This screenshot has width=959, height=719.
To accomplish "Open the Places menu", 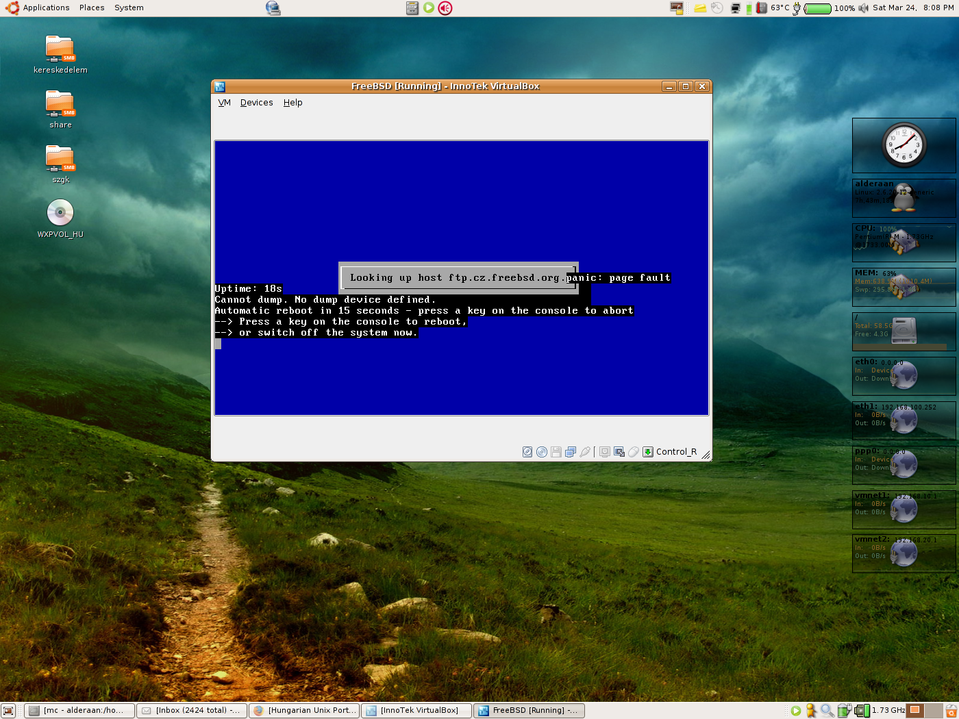I will [x=92, y=8].
